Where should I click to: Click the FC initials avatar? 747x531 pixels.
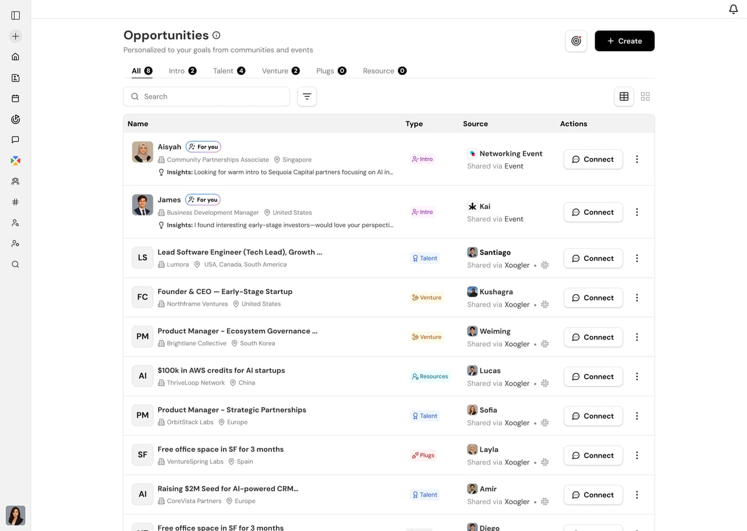(x=142, y=297)
